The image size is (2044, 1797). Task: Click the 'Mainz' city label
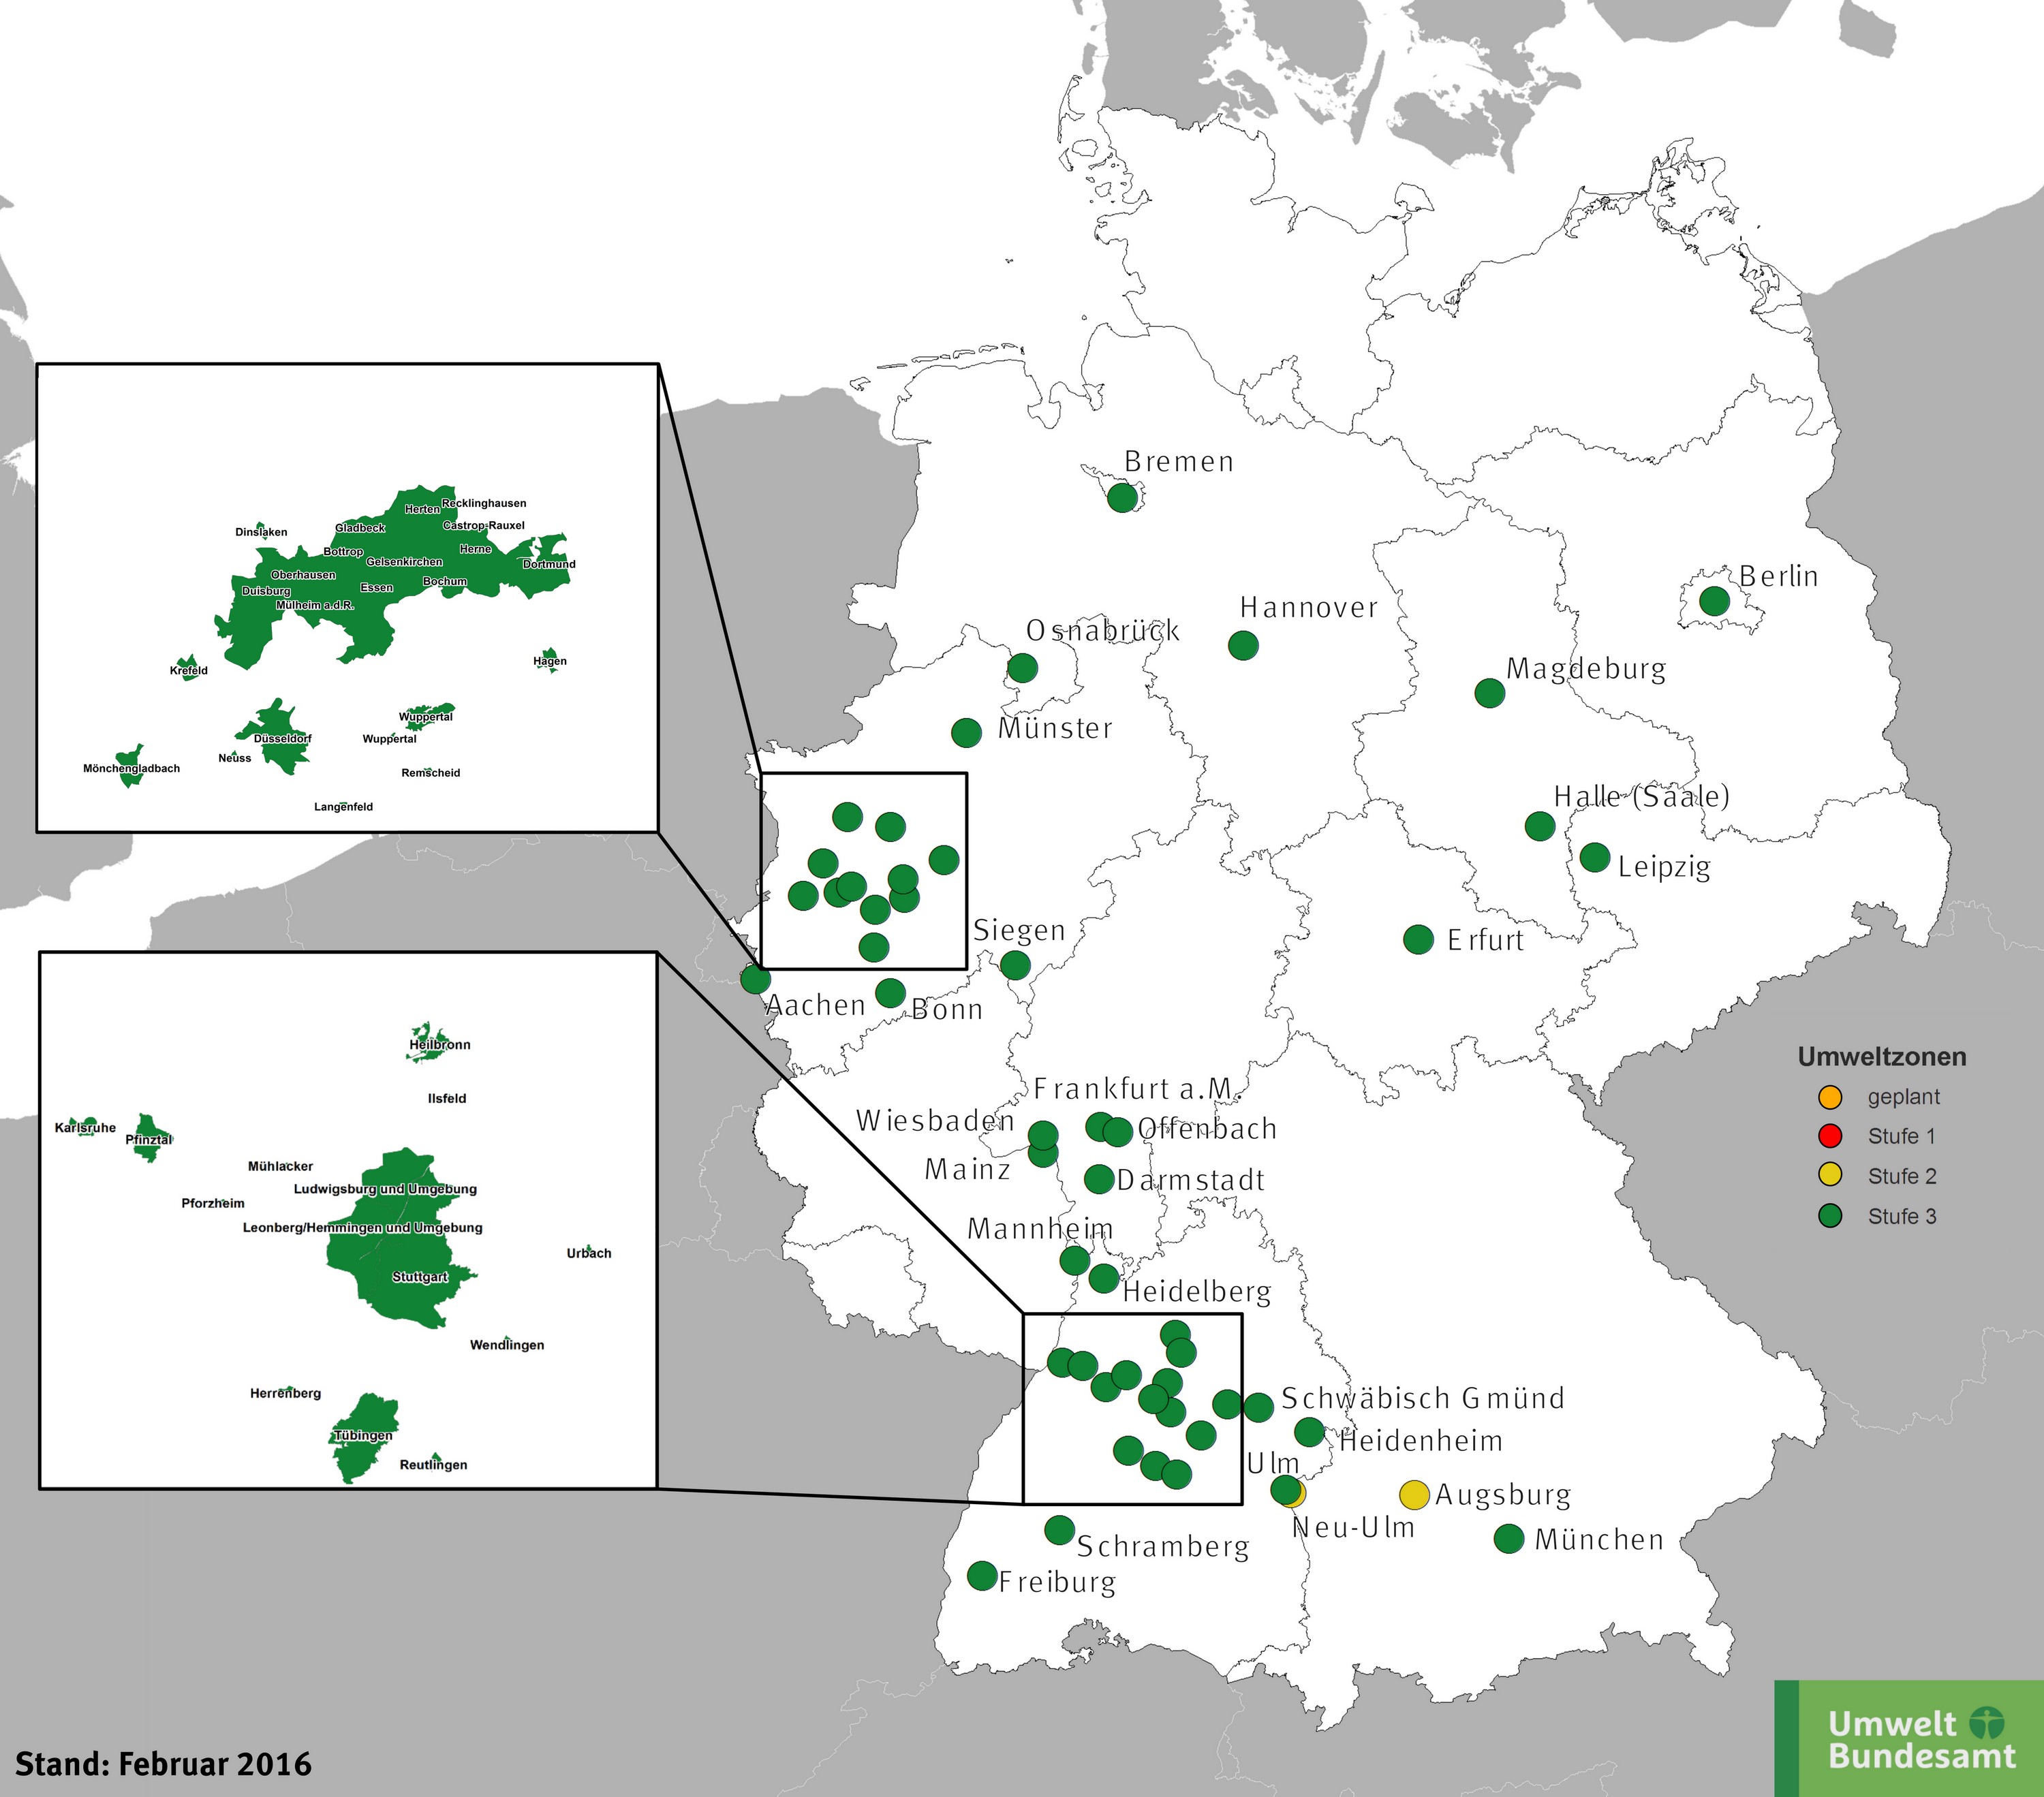[967, 1169]
